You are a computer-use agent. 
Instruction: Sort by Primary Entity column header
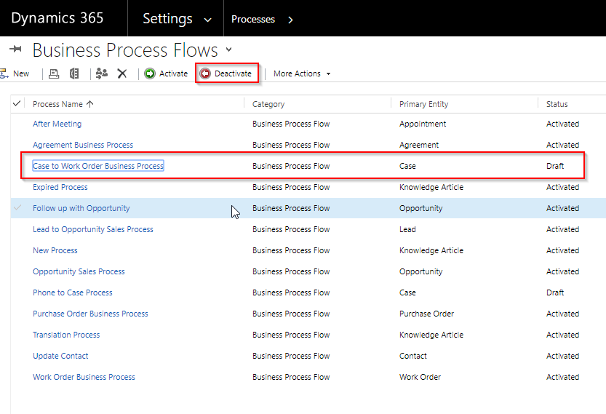pos(423,104)
